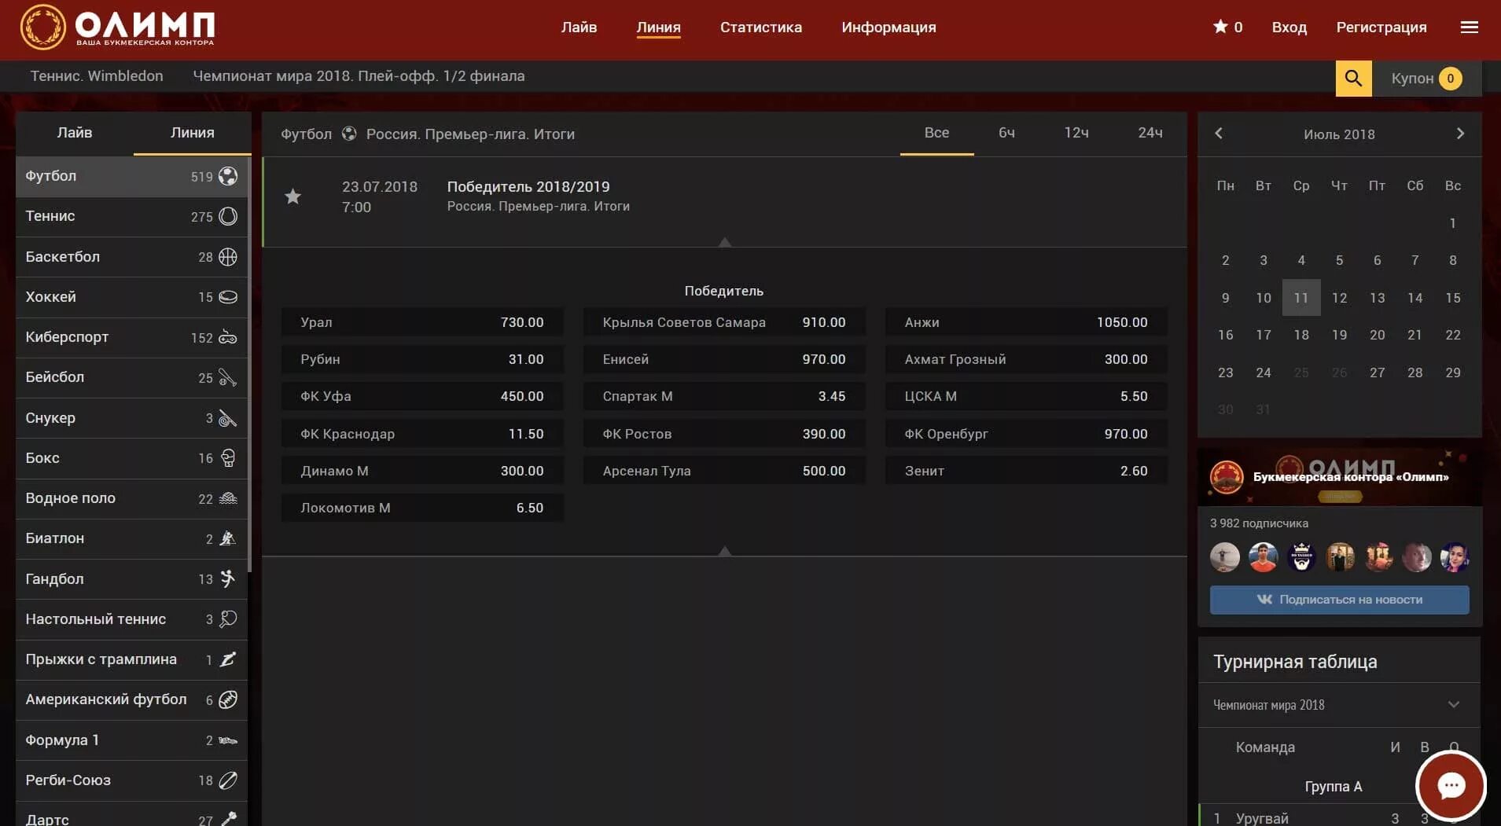Bet on ФК Краснодар at 11.50
The image size is (1501, 826).
pos(422,434)
